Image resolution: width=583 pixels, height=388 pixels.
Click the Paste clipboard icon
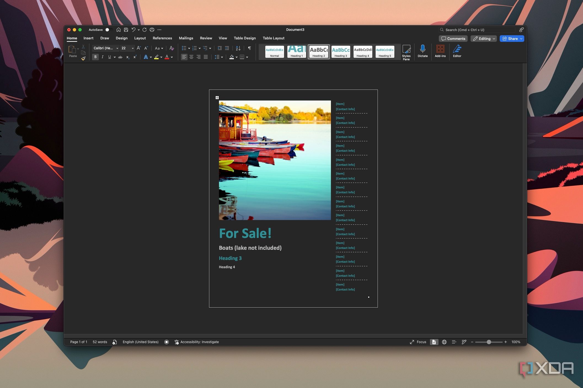pos(72,49)
